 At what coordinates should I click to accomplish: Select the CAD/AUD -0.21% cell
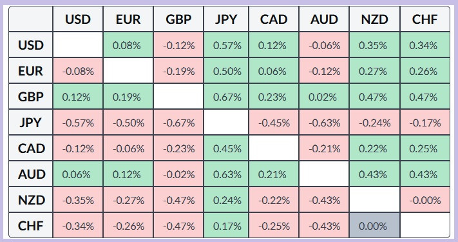click(323, 148)
